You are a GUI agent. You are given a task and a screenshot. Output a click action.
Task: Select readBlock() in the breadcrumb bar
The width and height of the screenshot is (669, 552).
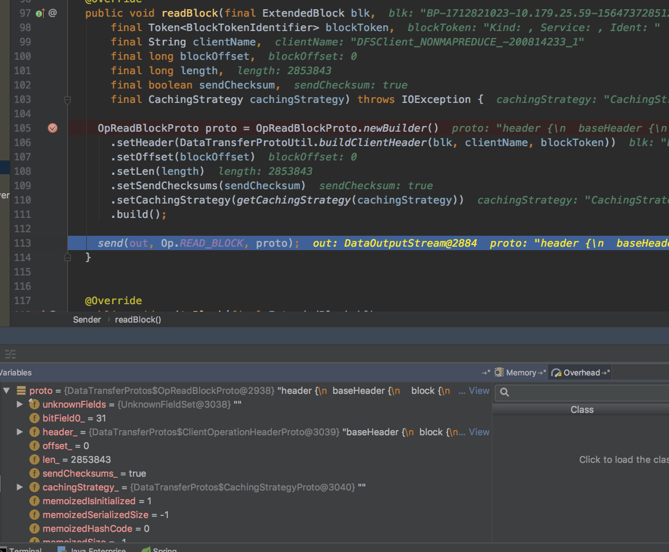(138, 320)
